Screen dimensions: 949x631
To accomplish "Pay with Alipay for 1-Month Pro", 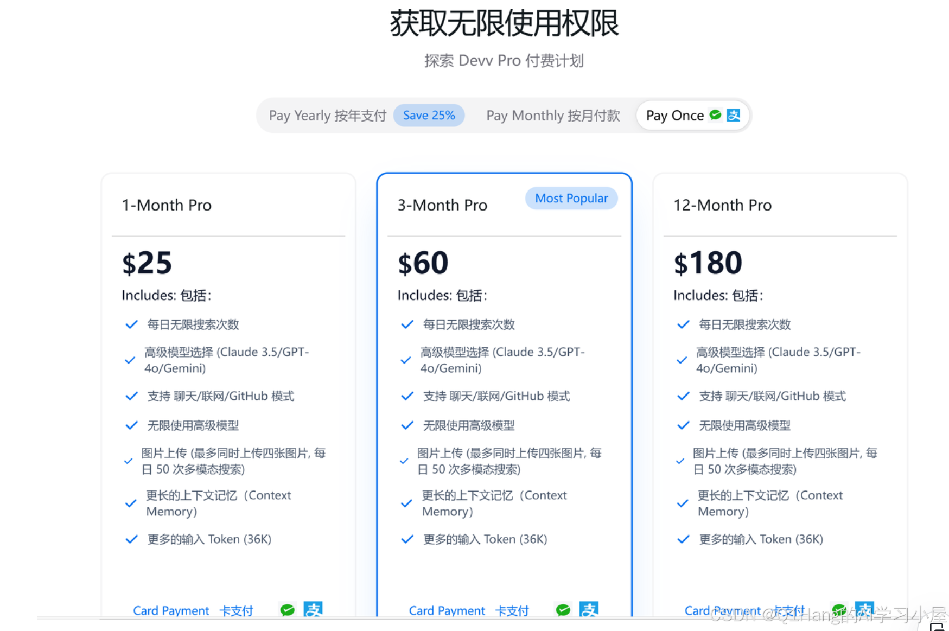I will coord(313,609).
